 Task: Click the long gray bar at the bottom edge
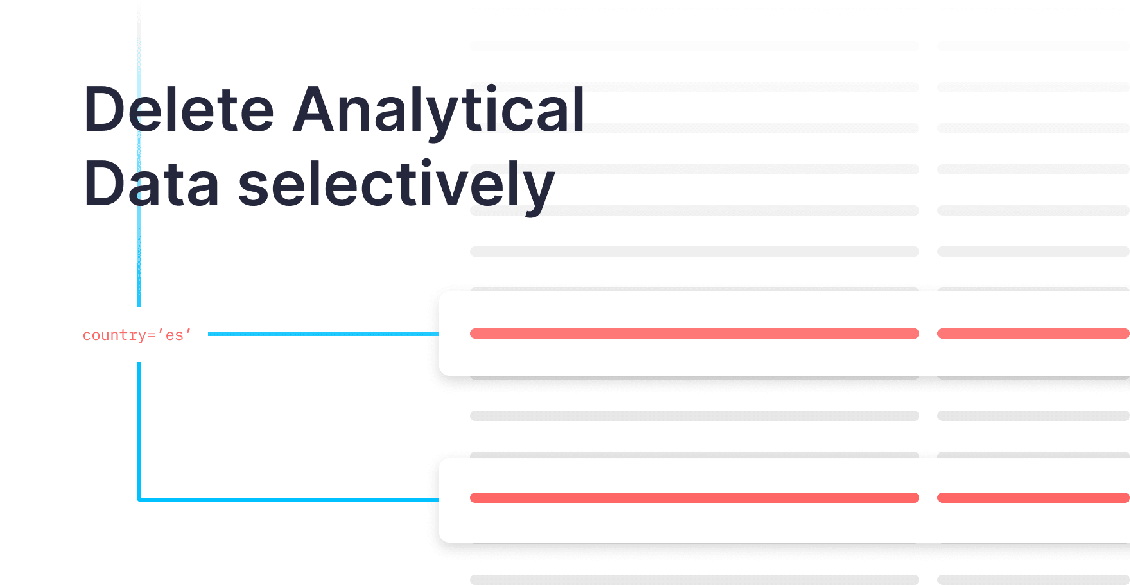tap(694, 579)
